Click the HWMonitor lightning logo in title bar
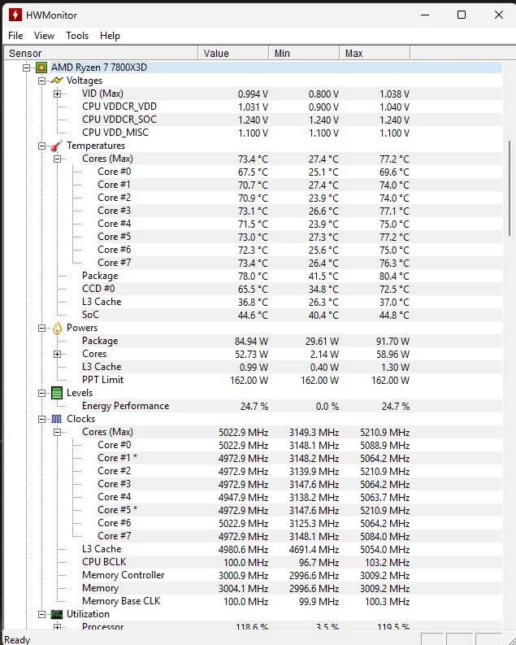Image resolution: width=516 pixels, height=645 pixels. click(15, 15)
